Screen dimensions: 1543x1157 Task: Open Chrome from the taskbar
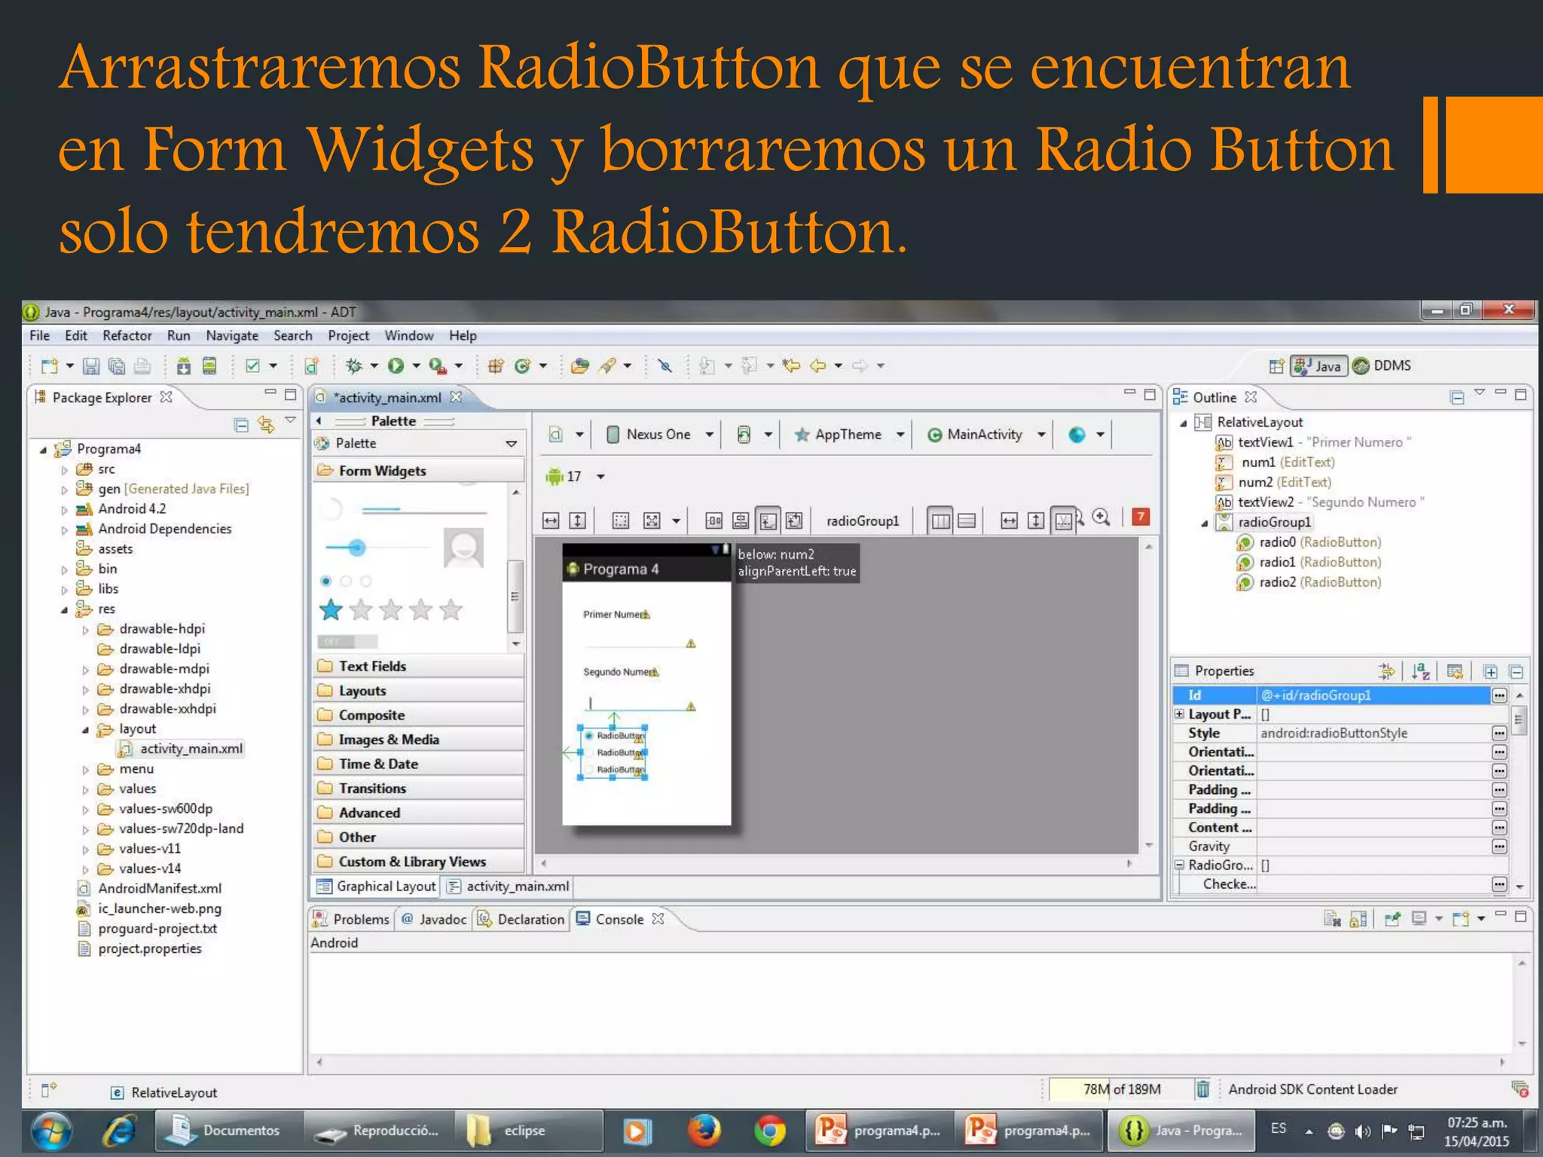769,1131
